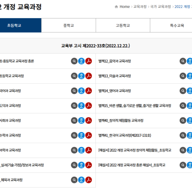Download PDF for 국어과 교육과정
Image resolution: width=192 pixels, height=192 pixels.
pos(89,91)
